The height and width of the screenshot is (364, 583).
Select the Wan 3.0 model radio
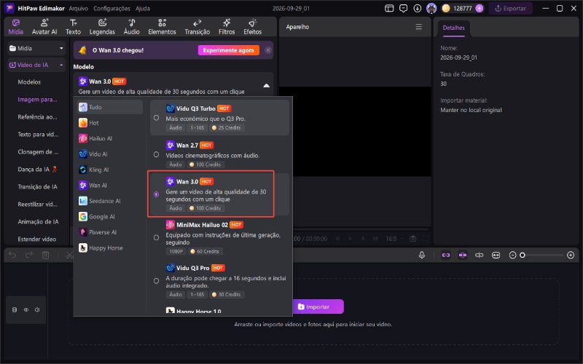tap(156, 194)
